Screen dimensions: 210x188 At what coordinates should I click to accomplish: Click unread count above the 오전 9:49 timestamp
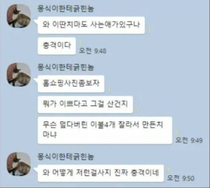click(177, 133)
